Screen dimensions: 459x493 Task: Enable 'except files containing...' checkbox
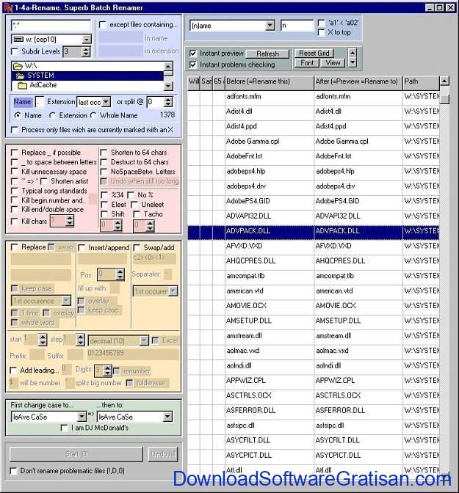[x=102, y=24]
